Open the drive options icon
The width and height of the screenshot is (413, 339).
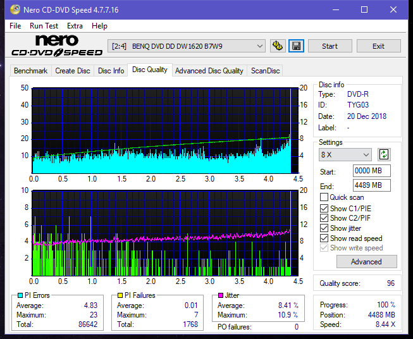coord(278,46)
